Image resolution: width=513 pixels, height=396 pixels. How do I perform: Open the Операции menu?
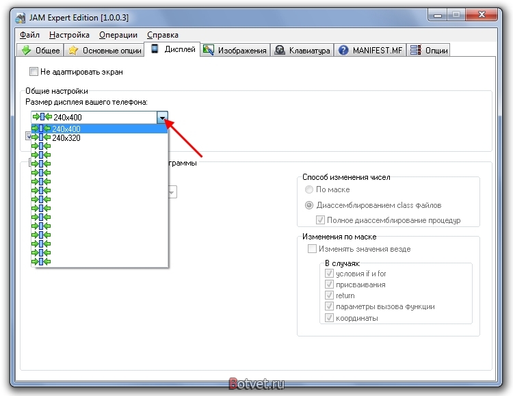click(x=118, y=35)
